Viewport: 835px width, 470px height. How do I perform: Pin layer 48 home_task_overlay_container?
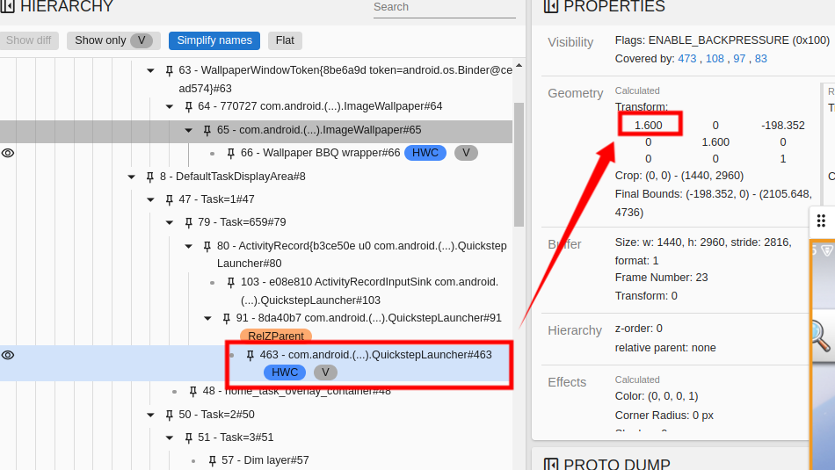193,391
